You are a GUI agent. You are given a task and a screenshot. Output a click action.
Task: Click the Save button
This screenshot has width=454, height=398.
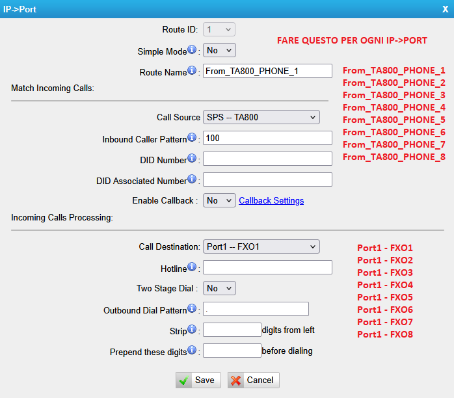pyautogui.click(x=198, y=380)
